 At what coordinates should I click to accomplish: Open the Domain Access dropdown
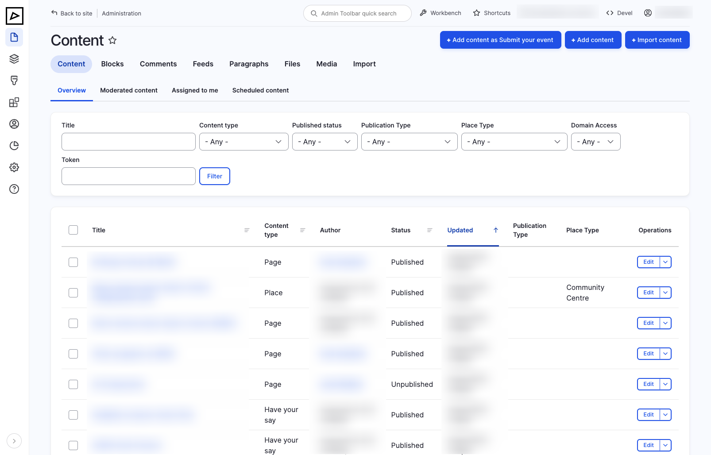(595, 142)
